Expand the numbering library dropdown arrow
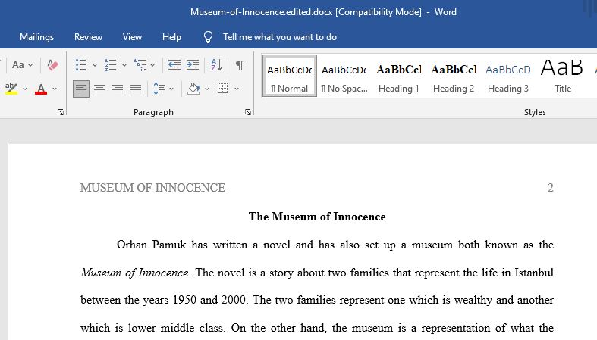This screenshot has width=597, height=340. [124, 65]
